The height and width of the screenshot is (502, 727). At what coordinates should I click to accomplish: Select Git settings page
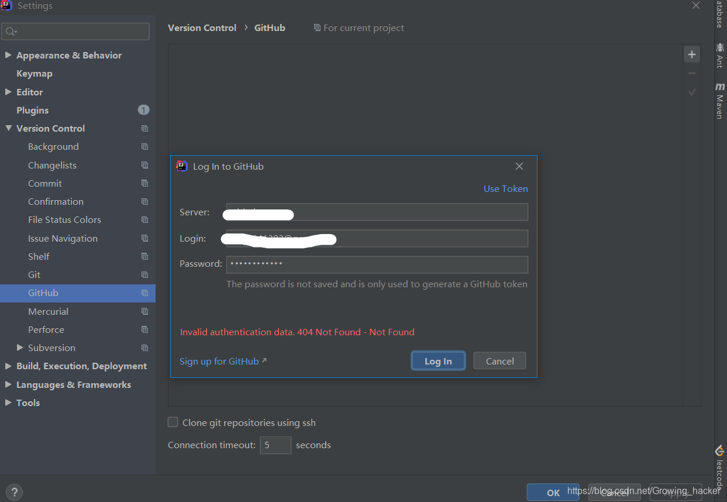click(34, 274)
